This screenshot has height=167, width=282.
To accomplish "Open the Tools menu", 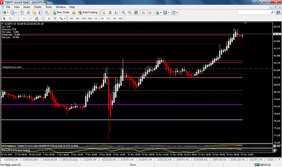I will point(49,7).
